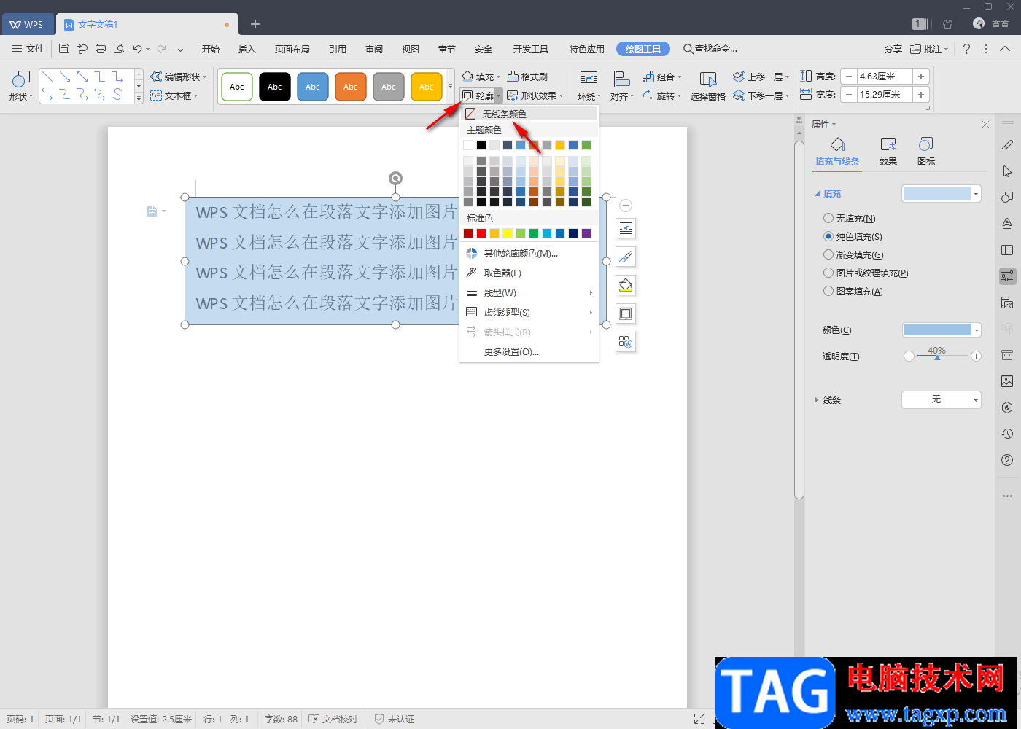This screenshot has width=1021, height=729.
Task: Pick the purple standard color swatch
Action: pos(586,233)
